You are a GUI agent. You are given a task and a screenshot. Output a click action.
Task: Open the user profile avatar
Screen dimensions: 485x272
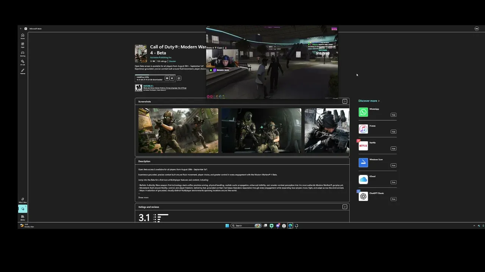click(477, 29)
